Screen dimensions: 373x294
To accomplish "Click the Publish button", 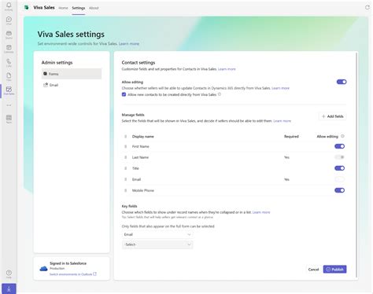I will click(334, 269).
